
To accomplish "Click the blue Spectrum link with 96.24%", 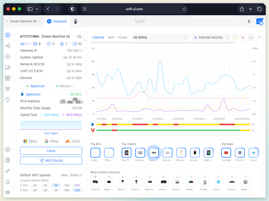I will (x=33, y=94).
